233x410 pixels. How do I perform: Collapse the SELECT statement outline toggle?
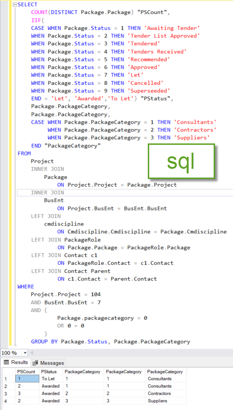tap(15, 5)
